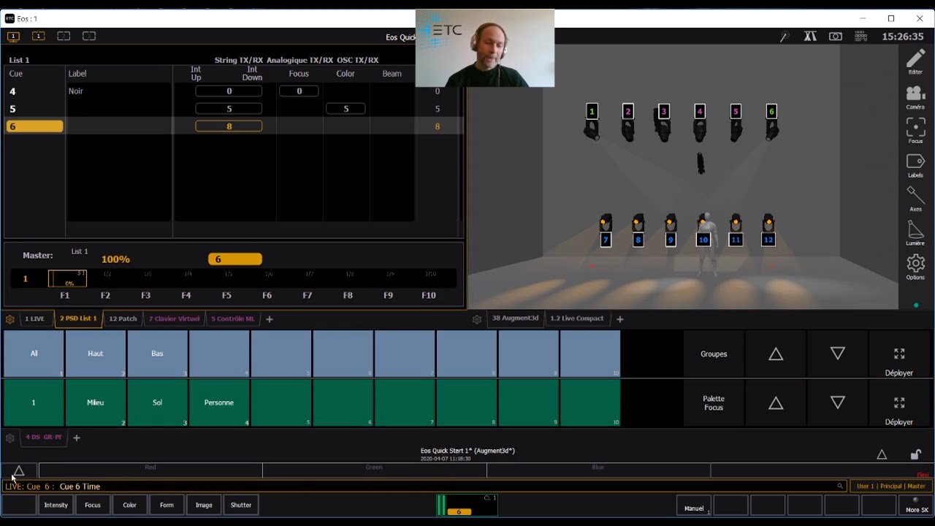Add a new tab after 4 DS GR-PF
935x526 pixels.
coord(77,438)
